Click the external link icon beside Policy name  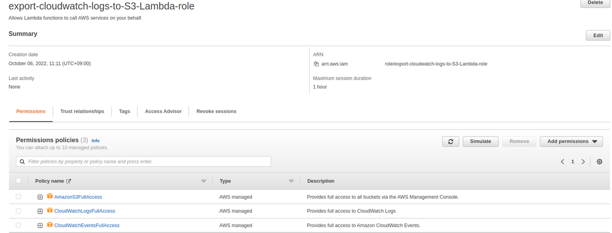point(69,181)
